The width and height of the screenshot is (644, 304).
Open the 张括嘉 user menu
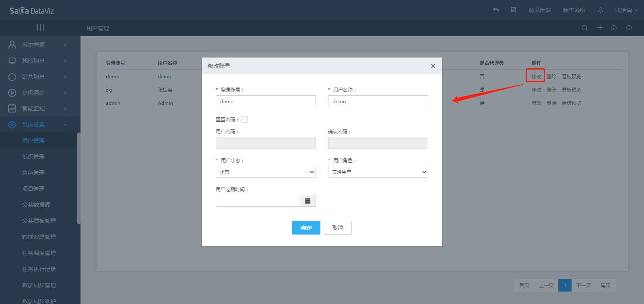(626, 10)
